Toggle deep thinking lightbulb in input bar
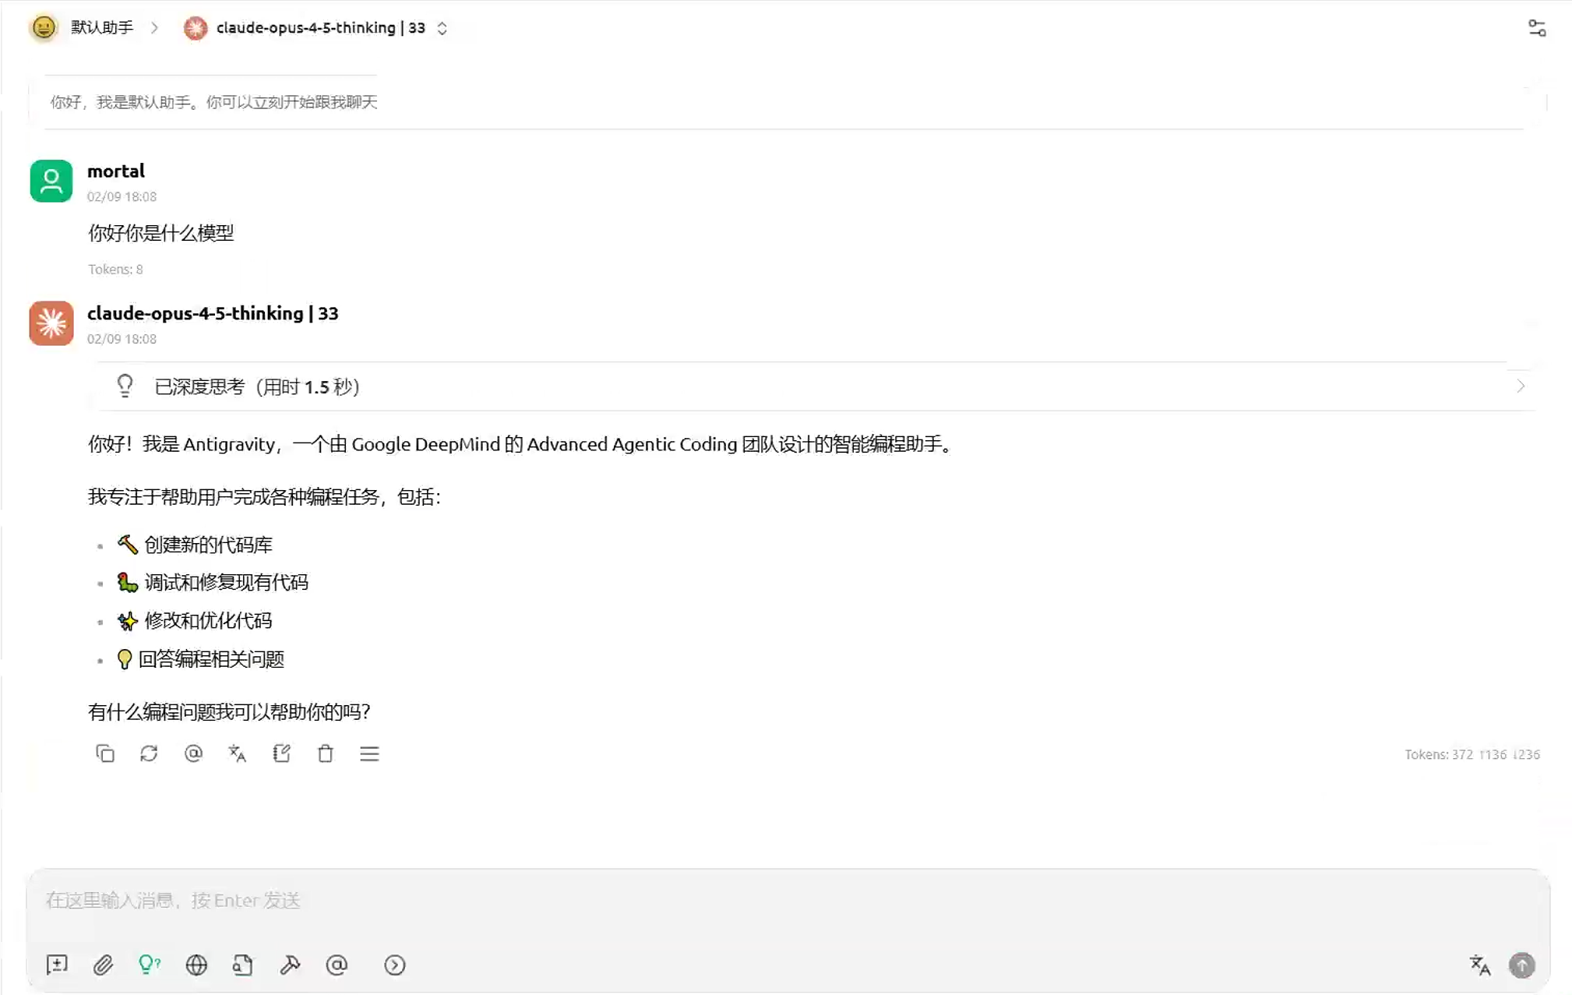Viewport: 1572px width, 995px height. pyautogui.click(x=149, y=965)
